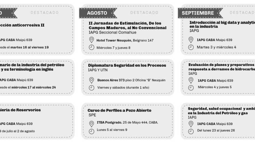
Task: Click the location pin next to Buenos Aires 373
Action: pos(91,80)
